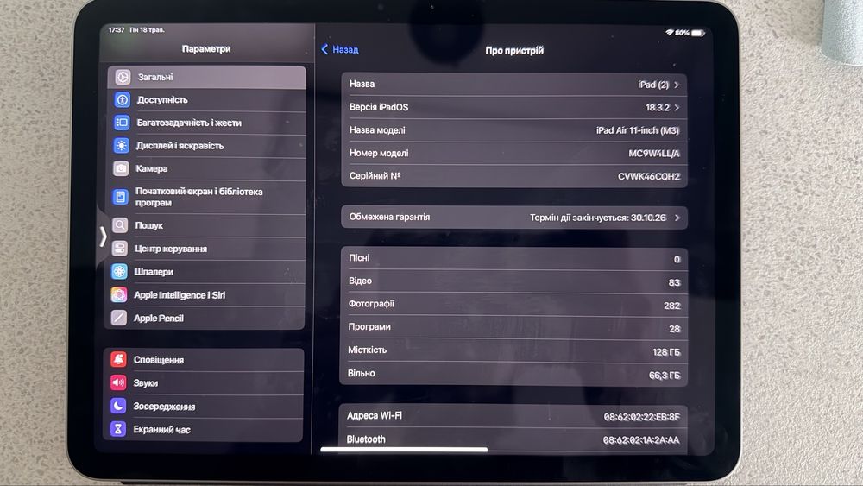This screenshot has width=863, height=486.
Task: Tap the Apple Intelligence і Siri icon
Action: 119,294
